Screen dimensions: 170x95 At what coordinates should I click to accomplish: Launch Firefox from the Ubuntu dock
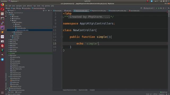pos(2,5)
